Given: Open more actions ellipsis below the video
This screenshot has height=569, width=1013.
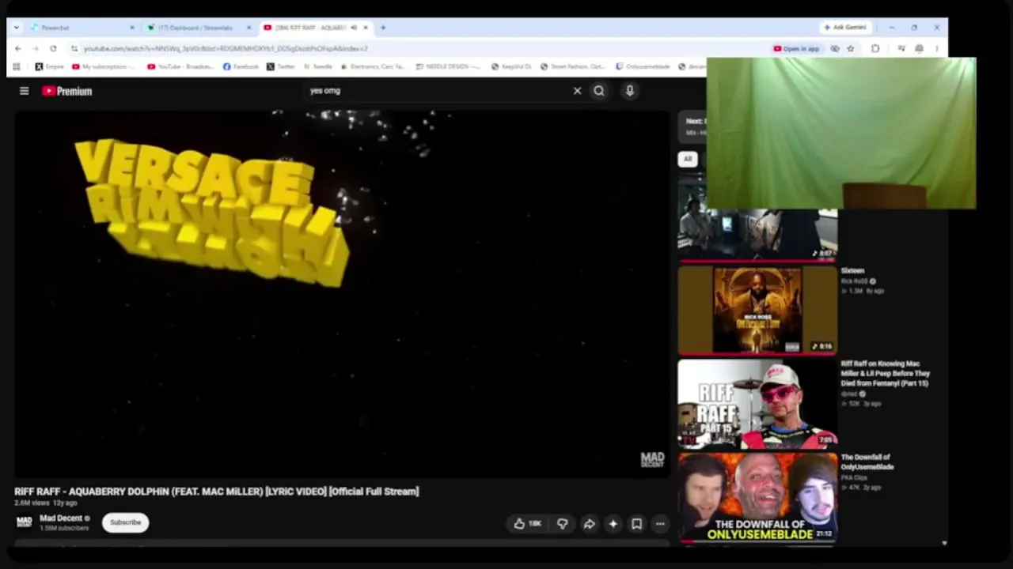Looking at the screenshot, I should pos(660,523).
